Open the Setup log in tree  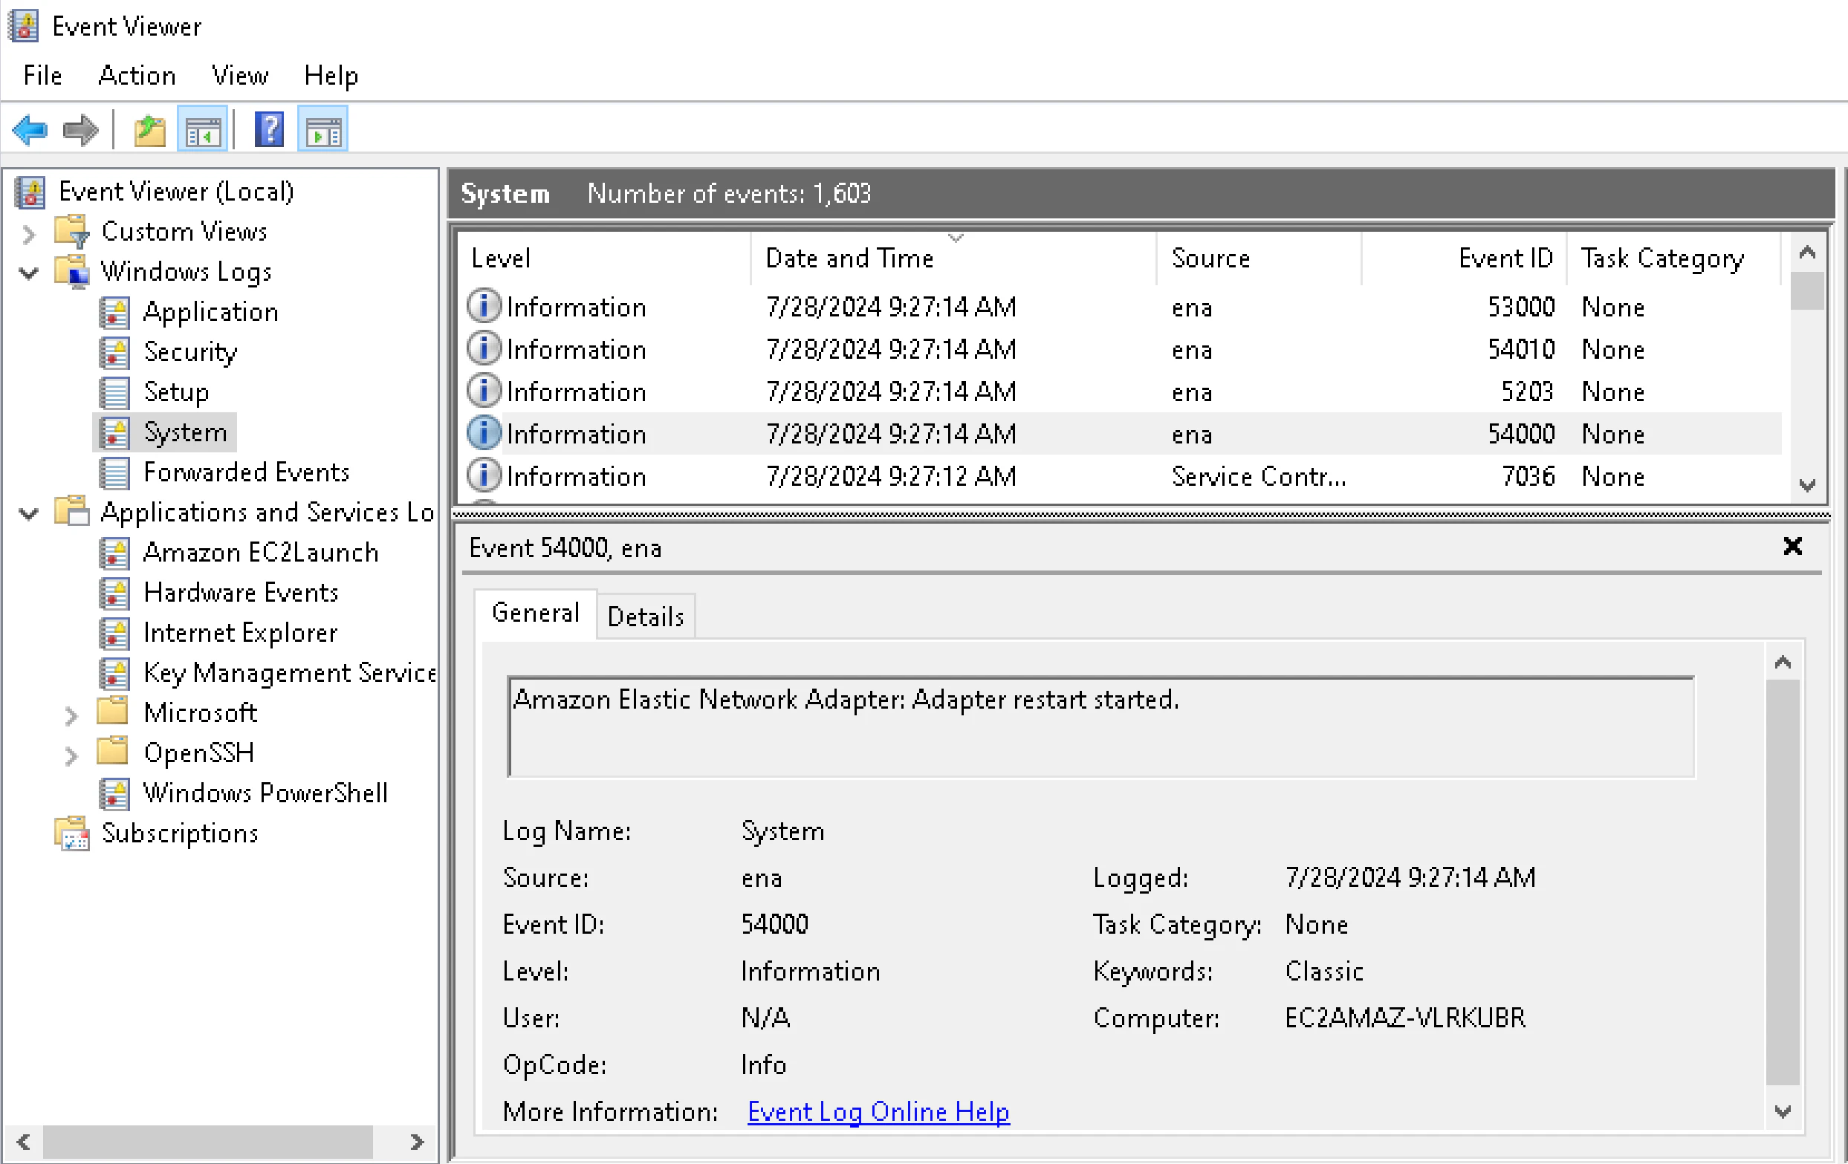click(x=176, y=392)
